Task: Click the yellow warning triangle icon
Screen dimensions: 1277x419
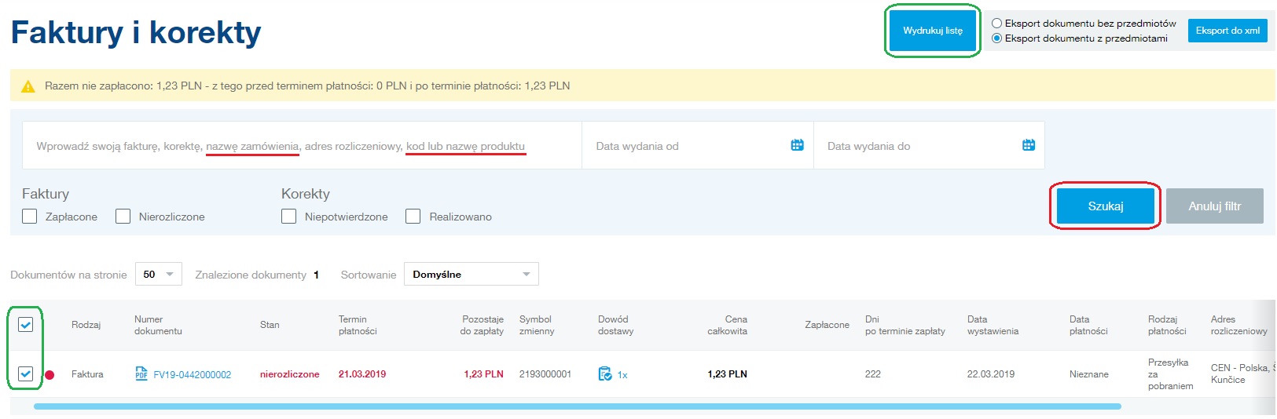Action: (28, 86)
